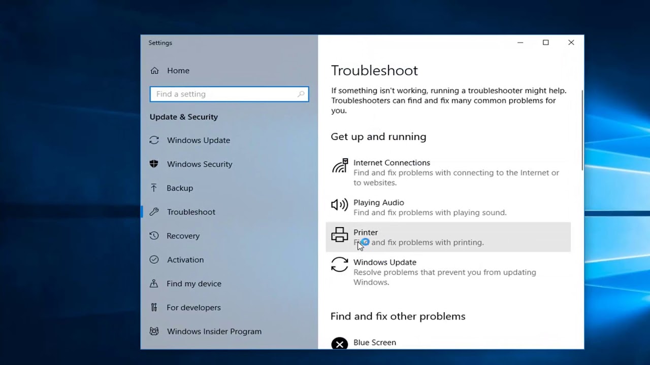The image size is (650, 365).
Task: Click the vertical scrollbar of Troubleshoot page
Action: pos(582,130)
